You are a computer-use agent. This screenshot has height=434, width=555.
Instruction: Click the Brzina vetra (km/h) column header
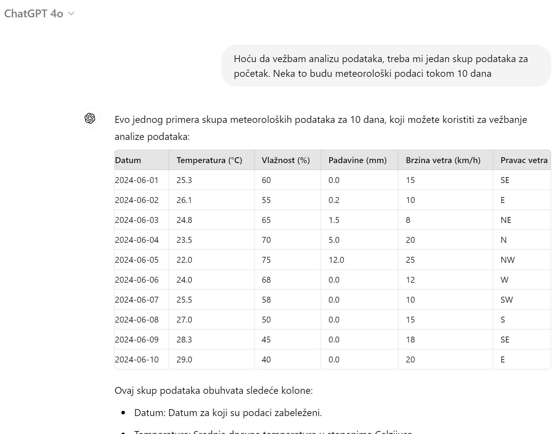pyautogui.click(x=445, y=160)
